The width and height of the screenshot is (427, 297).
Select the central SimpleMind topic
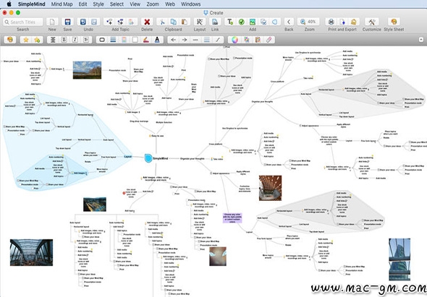(x=156, y=158)
